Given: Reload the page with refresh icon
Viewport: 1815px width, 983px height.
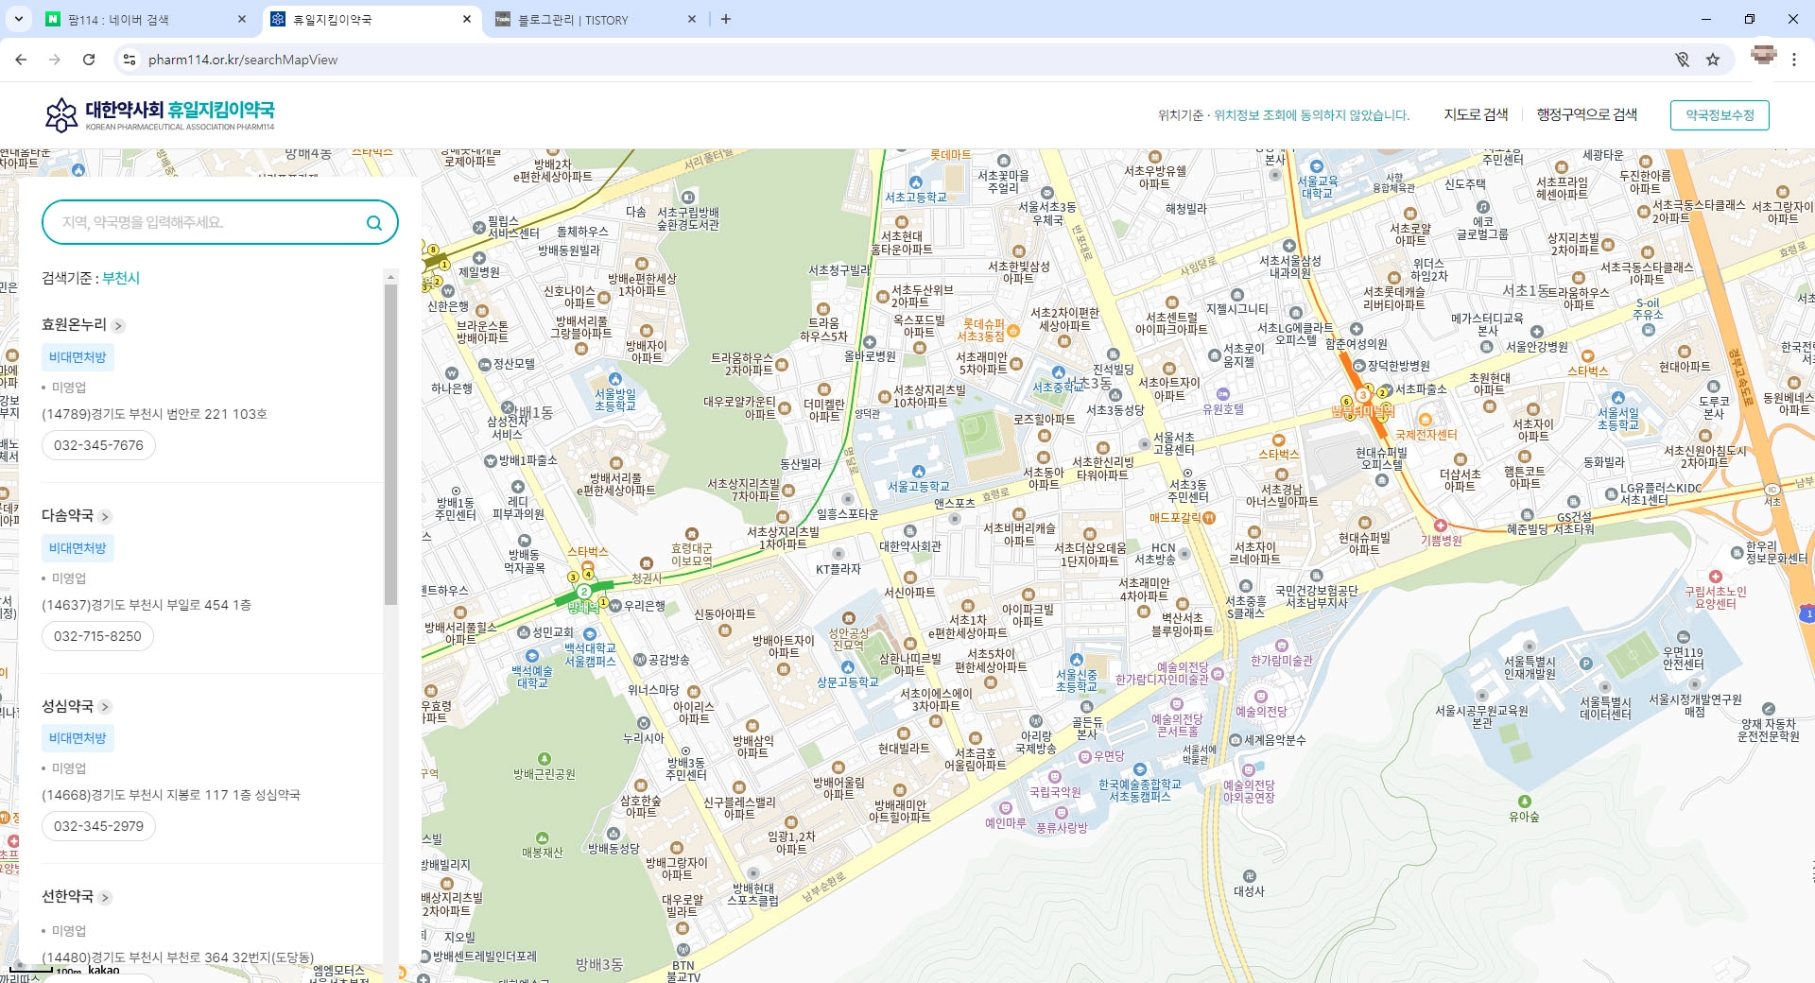Looking at the screenshot, I should click(x=89, y=60).
